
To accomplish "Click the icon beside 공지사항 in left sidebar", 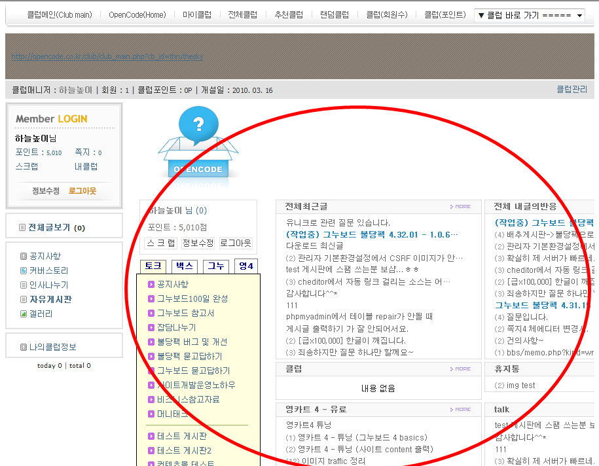I will pos(24,257).
